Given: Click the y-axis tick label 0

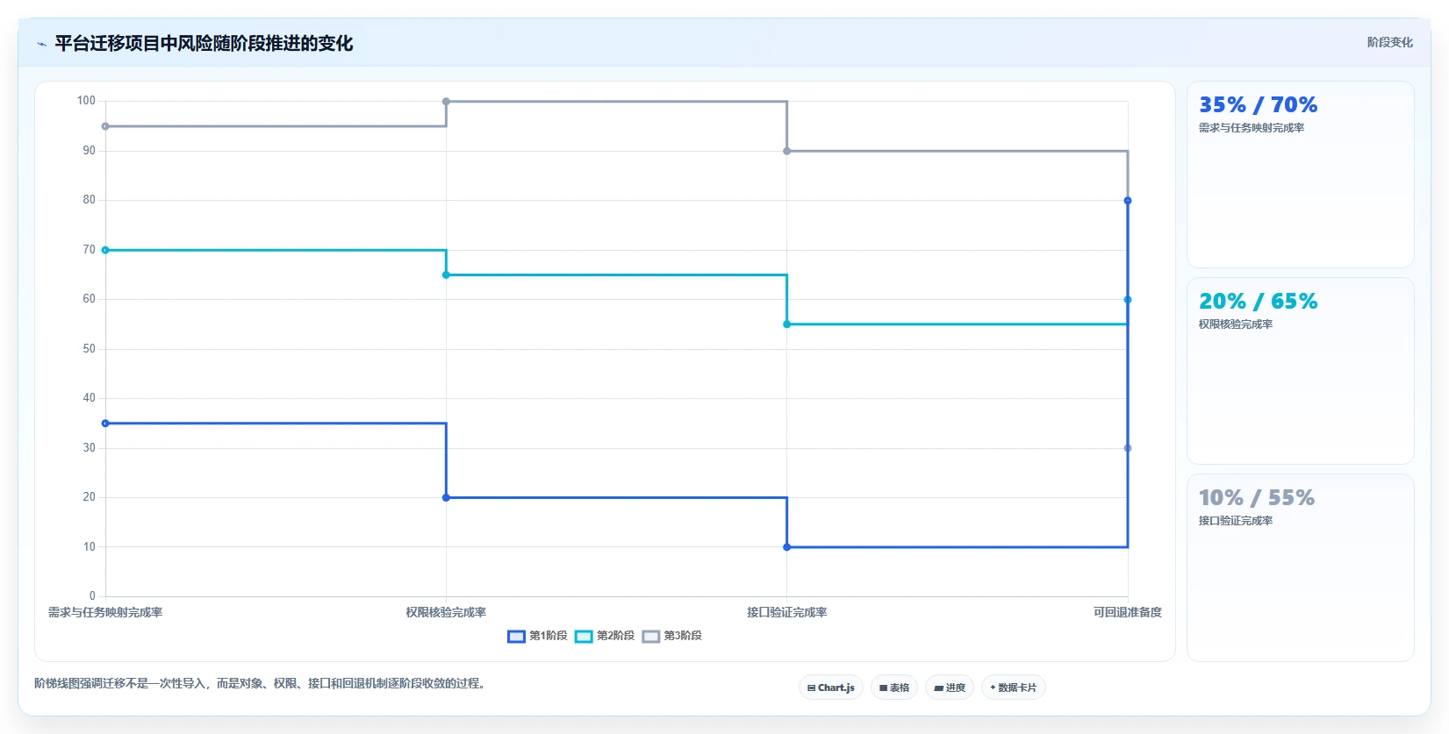Looking at the screenshot, I should (92, 596).
